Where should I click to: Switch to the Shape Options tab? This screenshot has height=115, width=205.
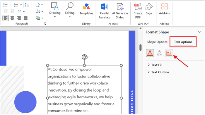[157, 42]
